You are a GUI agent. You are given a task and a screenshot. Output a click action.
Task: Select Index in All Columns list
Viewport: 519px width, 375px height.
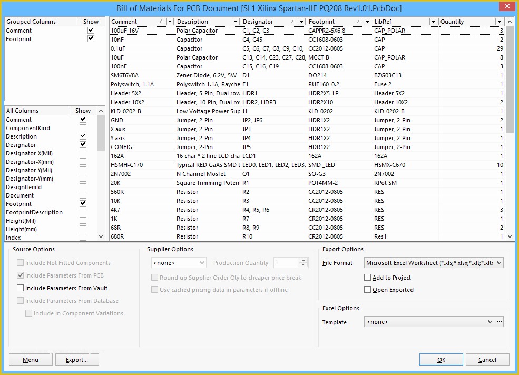[13, 238]
